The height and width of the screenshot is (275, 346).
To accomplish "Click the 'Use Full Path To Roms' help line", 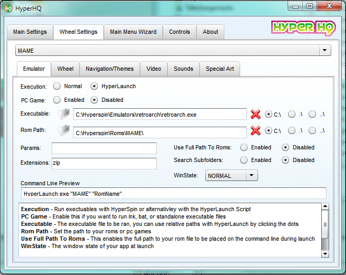I will coord(168,239).
